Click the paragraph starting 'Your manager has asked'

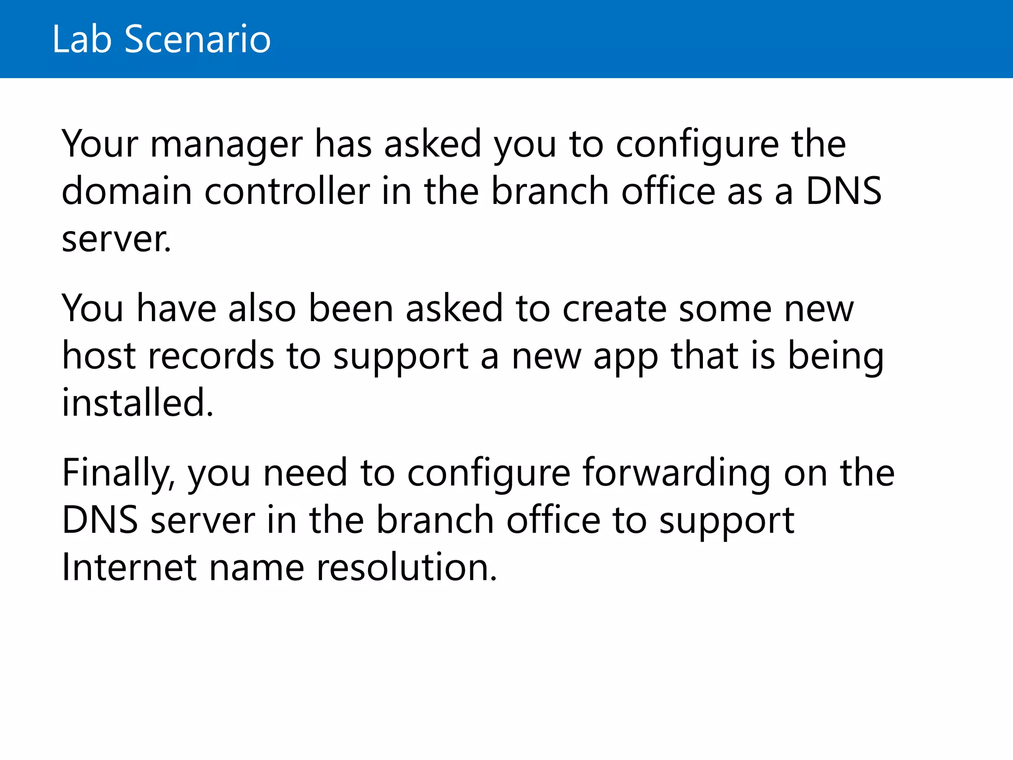pyautogui.click(x=471, y=191)
